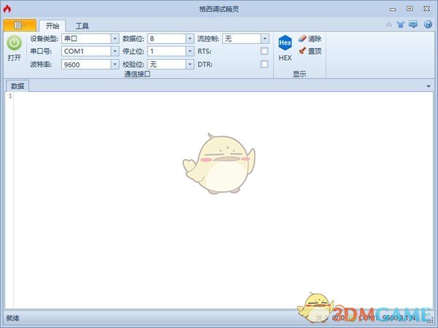Toggle the blue HEX display icon
Viewport: 438px width, 328px height.
click(x=285, y=43)
